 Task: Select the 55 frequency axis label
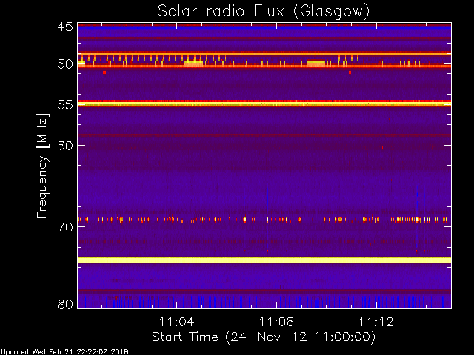[65, 105]
